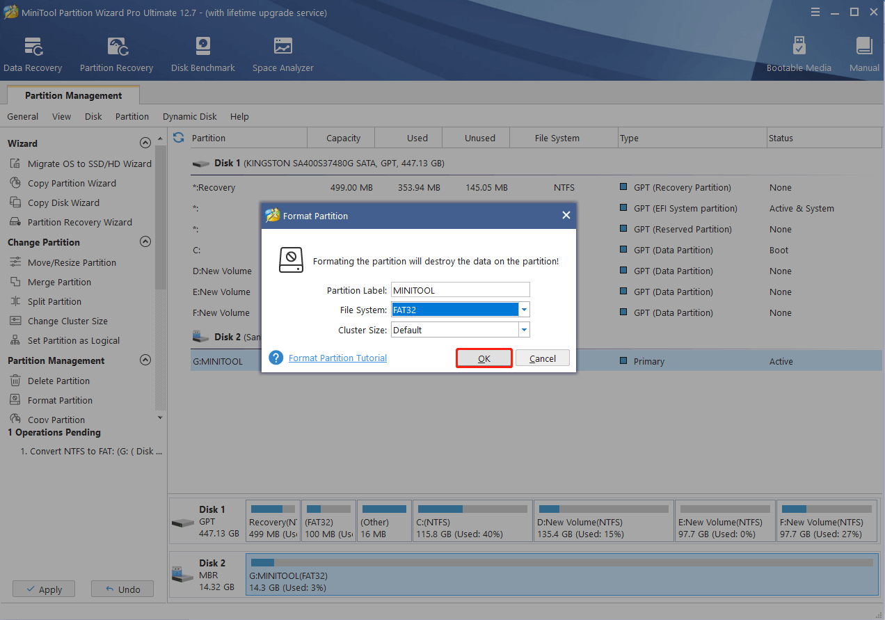Select the Disk 1 KINGSTON header row
Screen dimensions: 885x620
536,163
